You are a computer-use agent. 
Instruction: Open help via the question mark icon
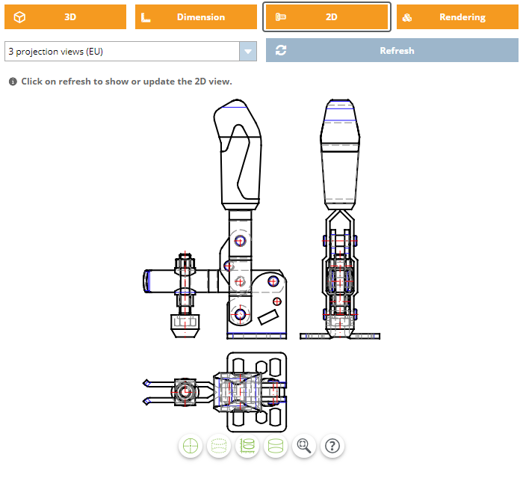[x=332, y=446]
